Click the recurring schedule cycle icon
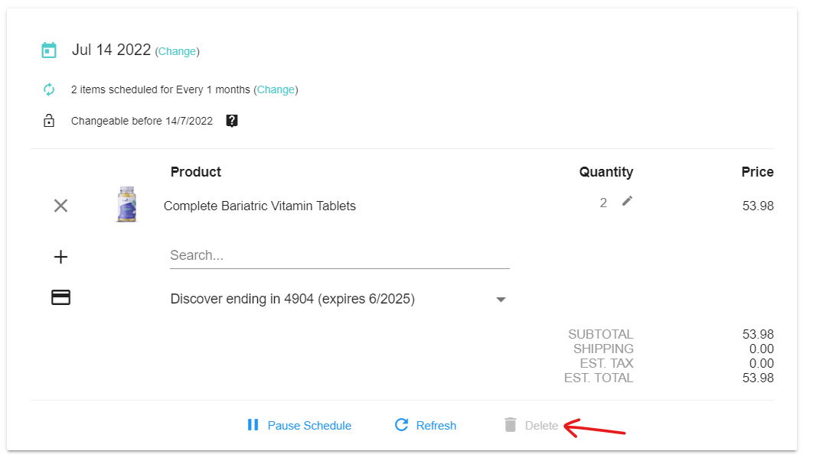The width and height of the screenshot is (813, 464). (x=49, y=89)
